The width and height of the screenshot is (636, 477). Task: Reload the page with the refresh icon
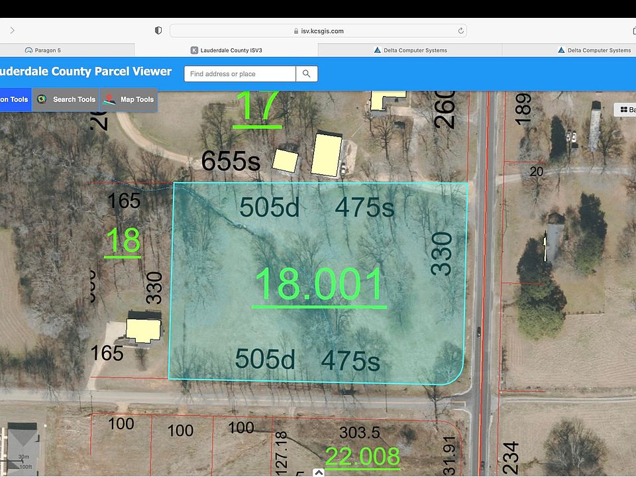click(461, 31)
